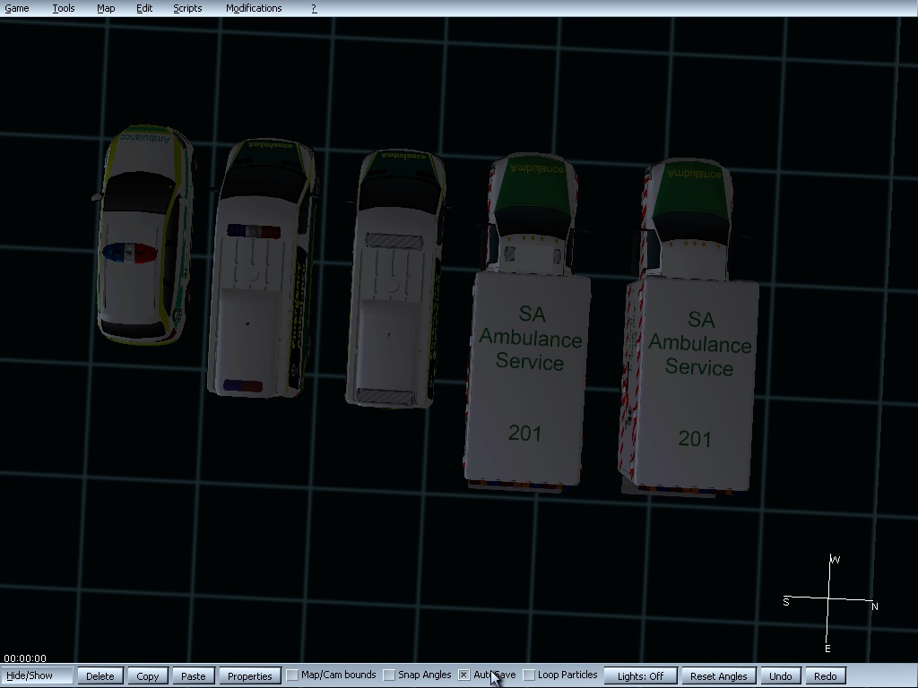Select the left SA Ambulance Service 201 truck
The height and width of the screenshot is (688, 918).
click(x=528, y=321)
